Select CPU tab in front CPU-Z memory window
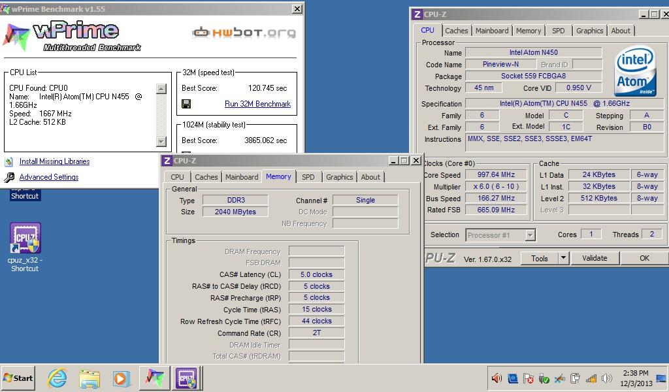The height and width of the screenshot is (392, 669). click(177, 177)
